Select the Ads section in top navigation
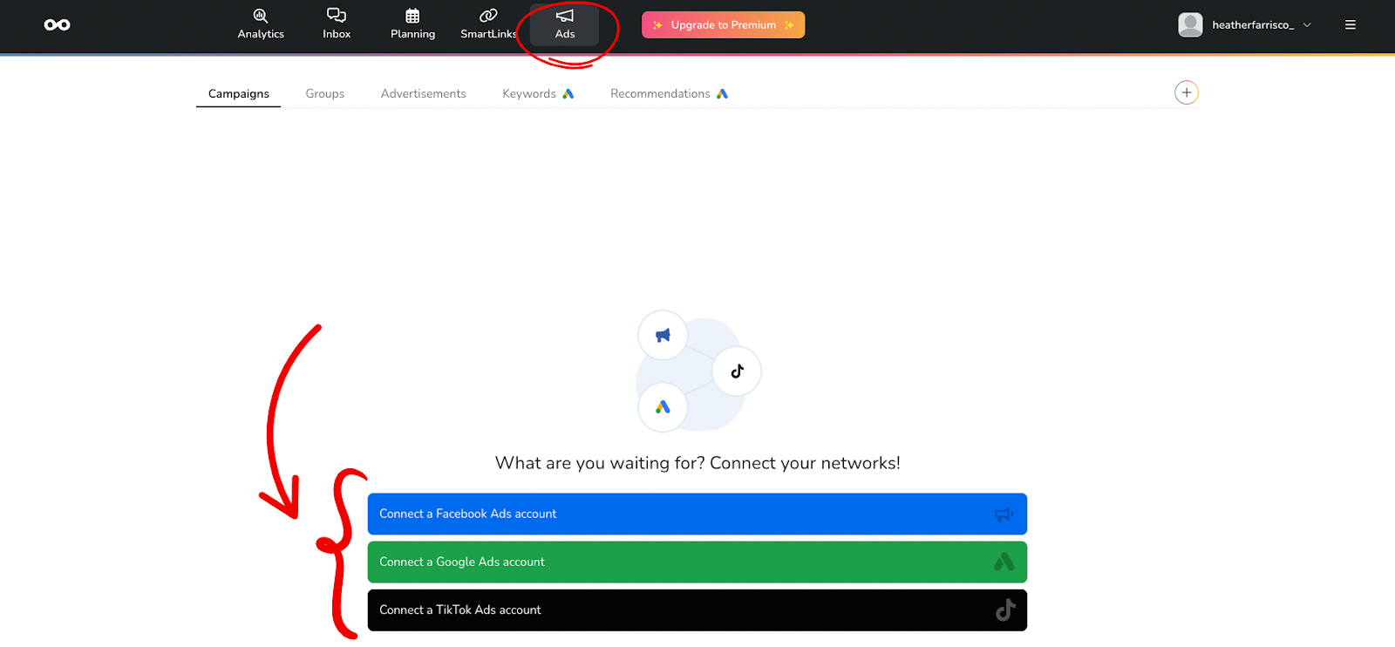The height and width of the screenshot is (647, 1395). tap(565, 24)
